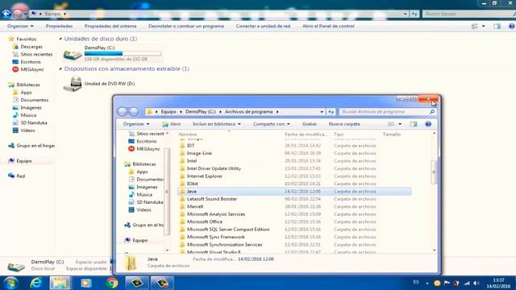Viewport: 516px width, 290px height.
Task: Click the Windows Start button
Action: [x=10, y=283]
